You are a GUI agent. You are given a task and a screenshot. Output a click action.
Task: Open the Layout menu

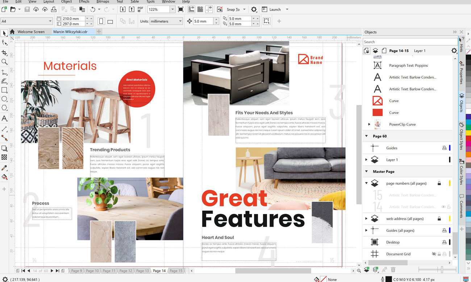click(49, 2)
